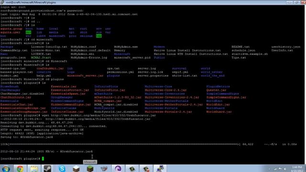306x172 pixels.
Task: Click the 'world_the_end' directory name
Action: point(212,75)
